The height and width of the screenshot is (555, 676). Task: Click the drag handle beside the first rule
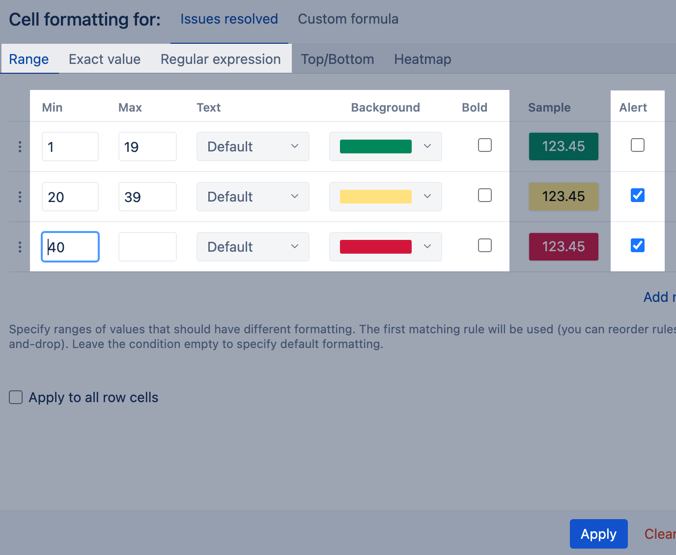pyautogui.click(x=20, y=146)
